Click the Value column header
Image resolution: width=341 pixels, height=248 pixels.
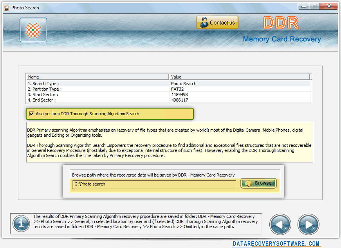240,77
